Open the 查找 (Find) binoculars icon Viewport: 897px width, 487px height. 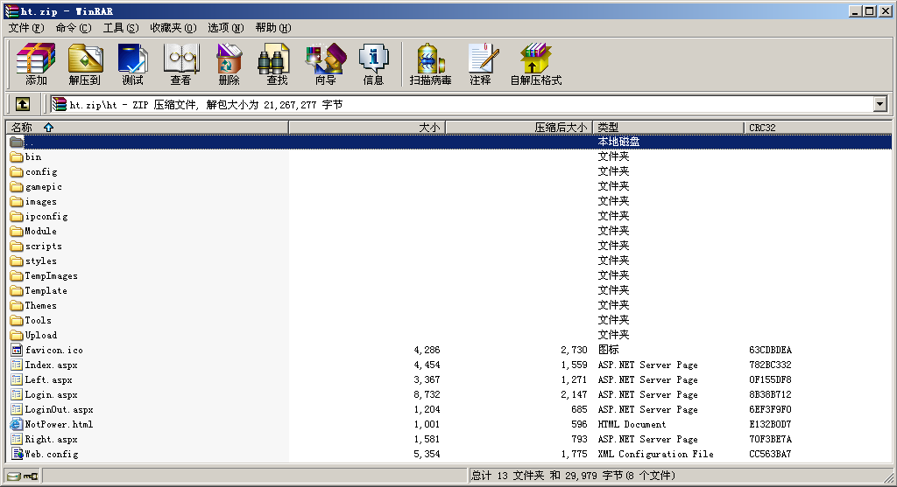tap(277, 65)
